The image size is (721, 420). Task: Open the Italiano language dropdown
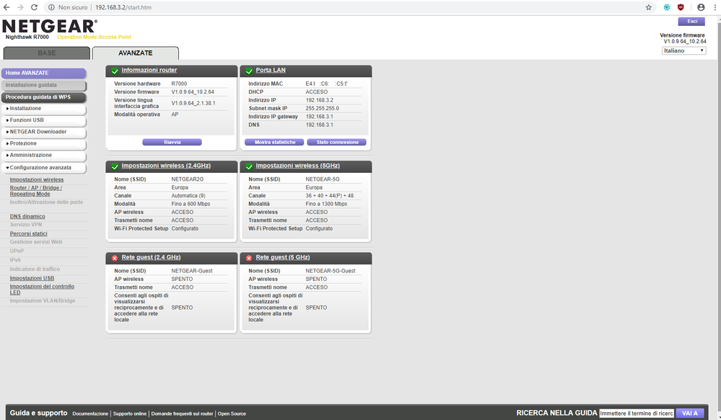(683, 50)
